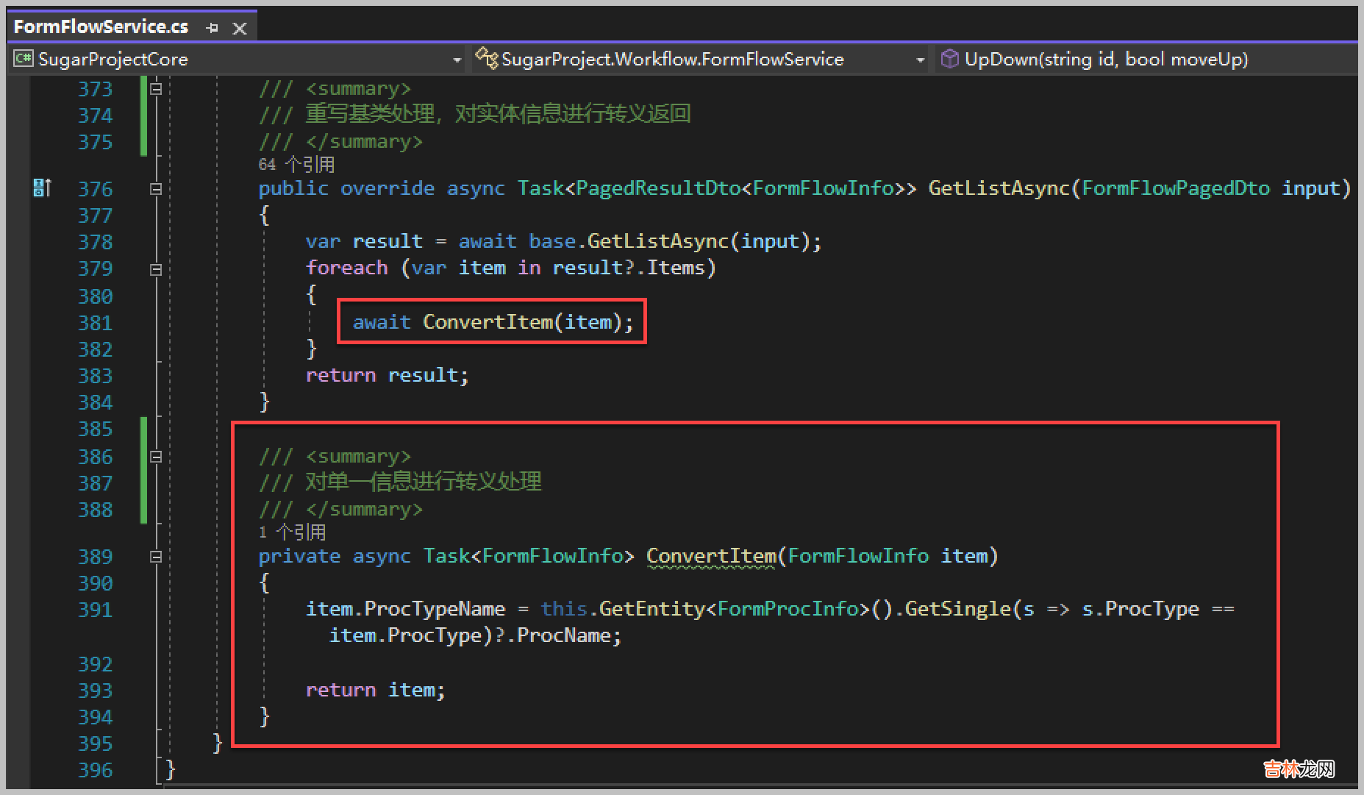Click the override margin icon at line 376
This screenshot has height=795, width=1364.
click(x=42, y=188)
